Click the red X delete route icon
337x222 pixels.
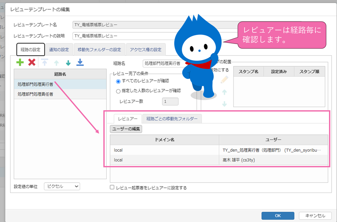[32, 62]
